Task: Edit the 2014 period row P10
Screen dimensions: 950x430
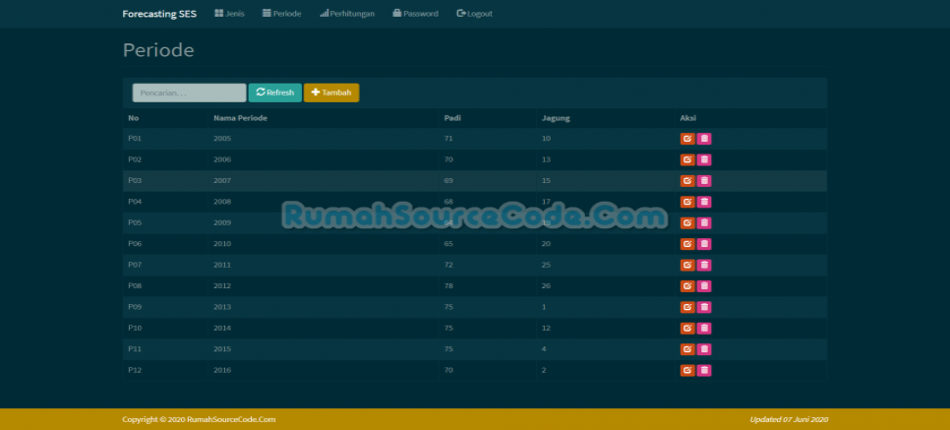Action: [x=687, y=328]
